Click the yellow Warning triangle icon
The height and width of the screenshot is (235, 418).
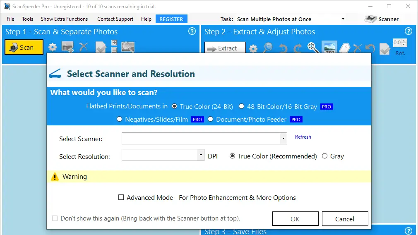click(x=55, y=176)
